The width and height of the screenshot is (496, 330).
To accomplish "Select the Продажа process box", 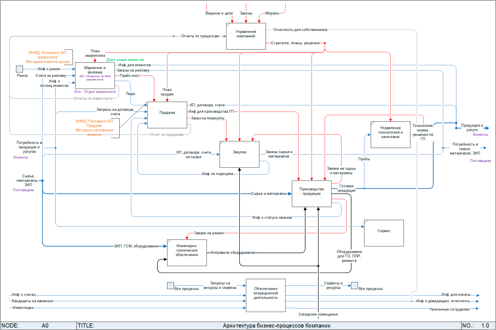I will (167, 115).
